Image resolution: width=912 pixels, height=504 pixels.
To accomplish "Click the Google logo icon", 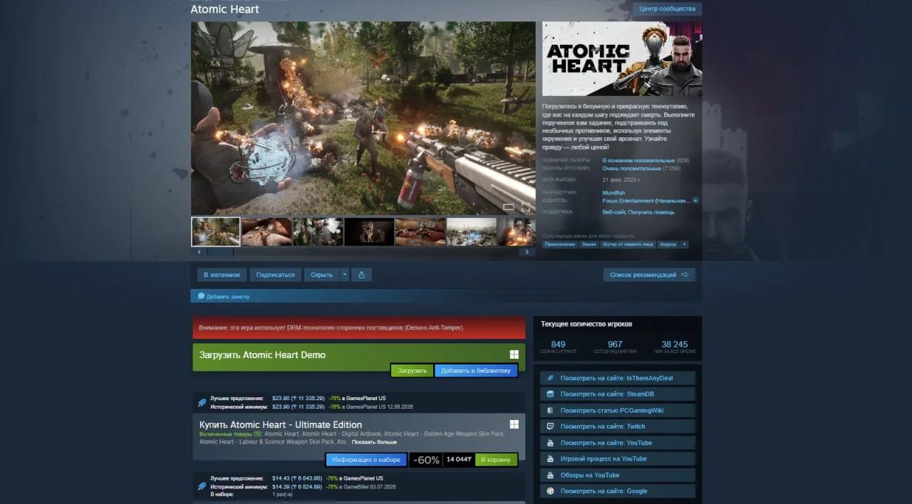I will coord(550,491).
